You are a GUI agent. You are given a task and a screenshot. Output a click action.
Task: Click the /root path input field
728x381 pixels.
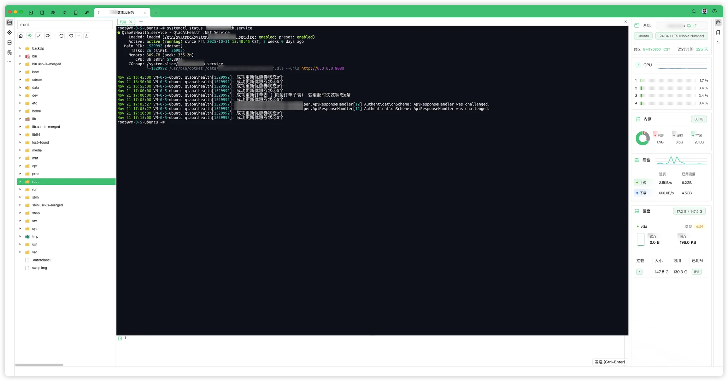tap(65, 25)
